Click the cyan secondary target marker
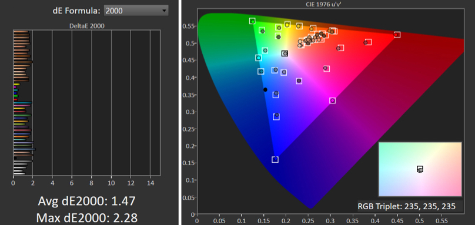475x225 pixels. (x=259, y=58)
